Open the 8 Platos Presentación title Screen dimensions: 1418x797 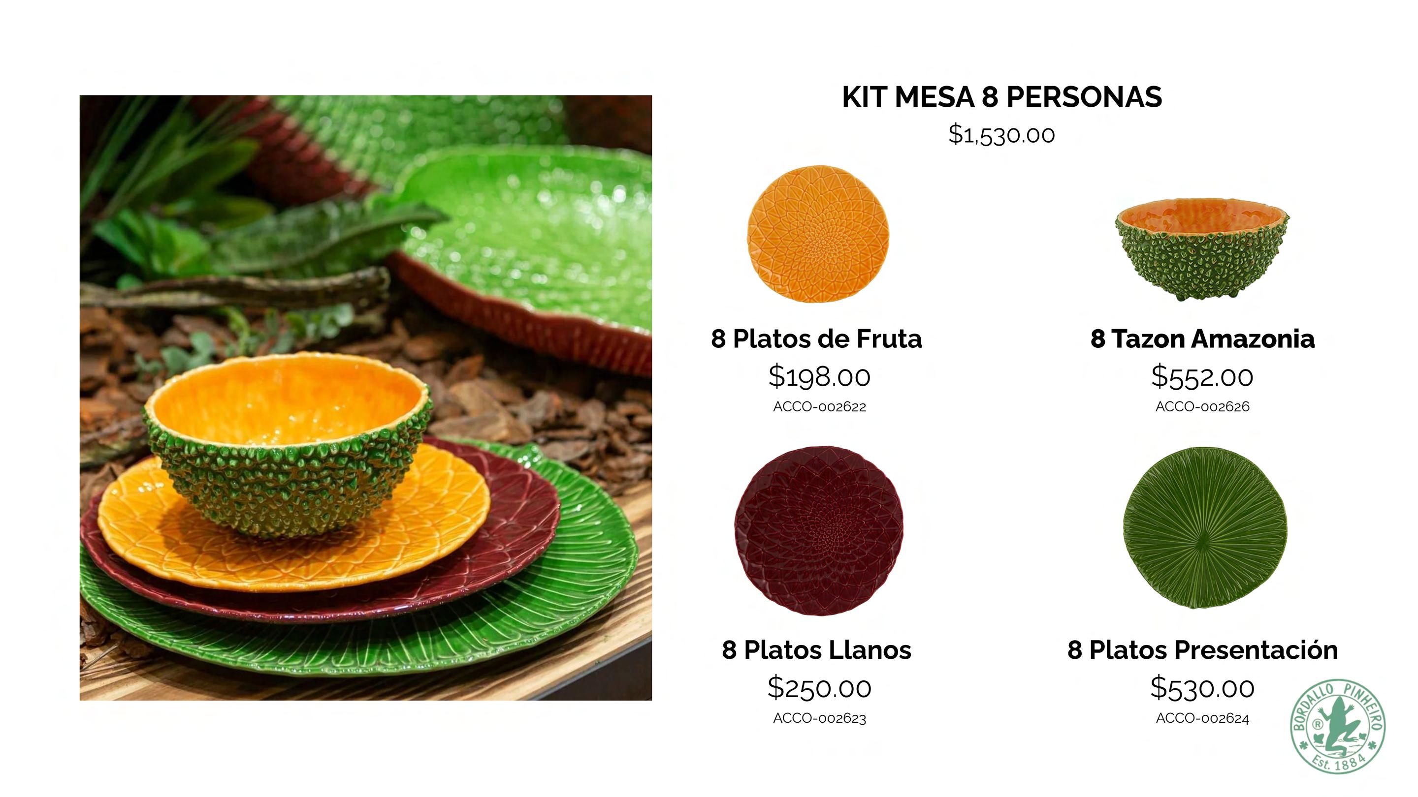[x=1203, y=649]
